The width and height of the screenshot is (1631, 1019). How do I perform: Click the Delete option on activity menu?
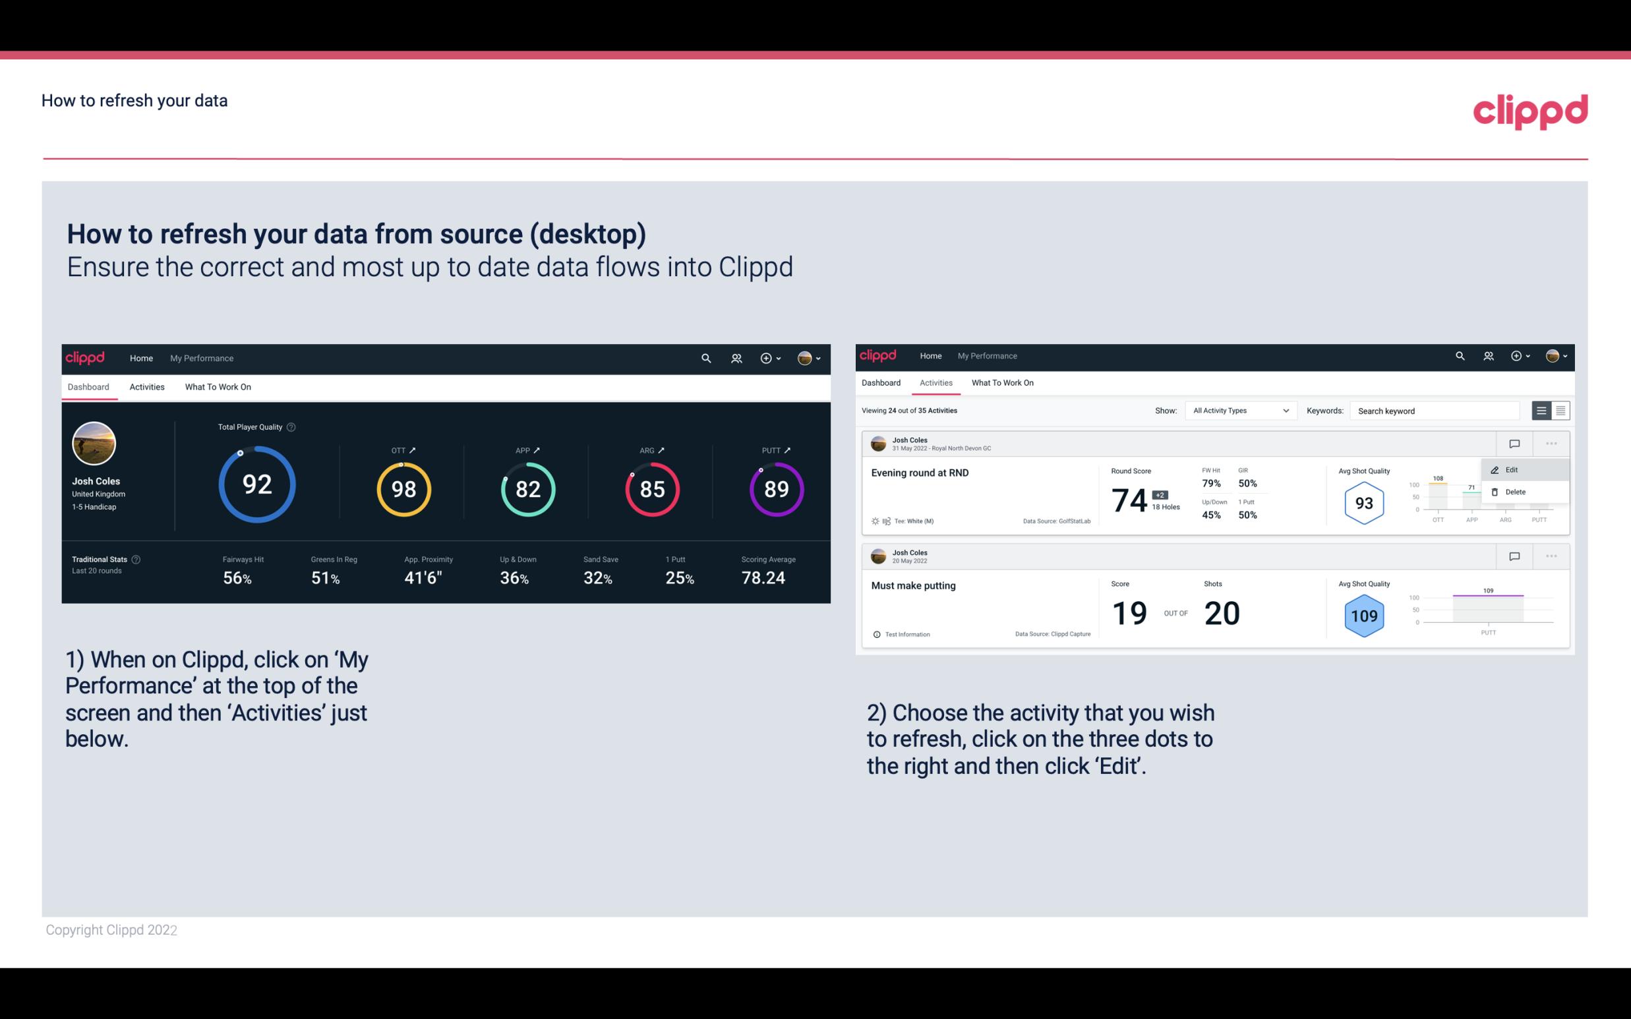click(x=1515, y=492)
